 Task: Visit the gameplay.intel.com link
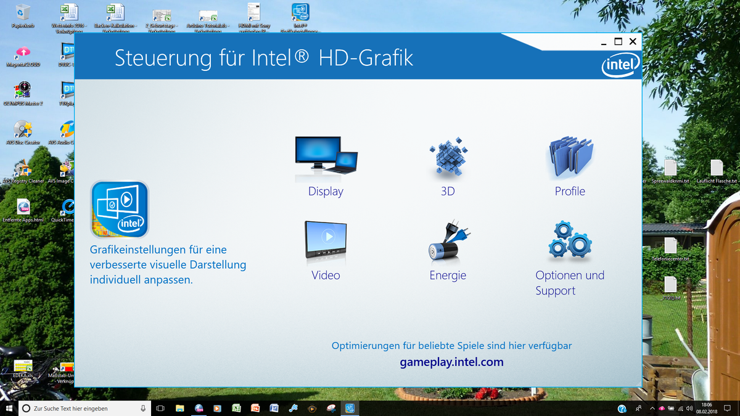pos(452,362)
